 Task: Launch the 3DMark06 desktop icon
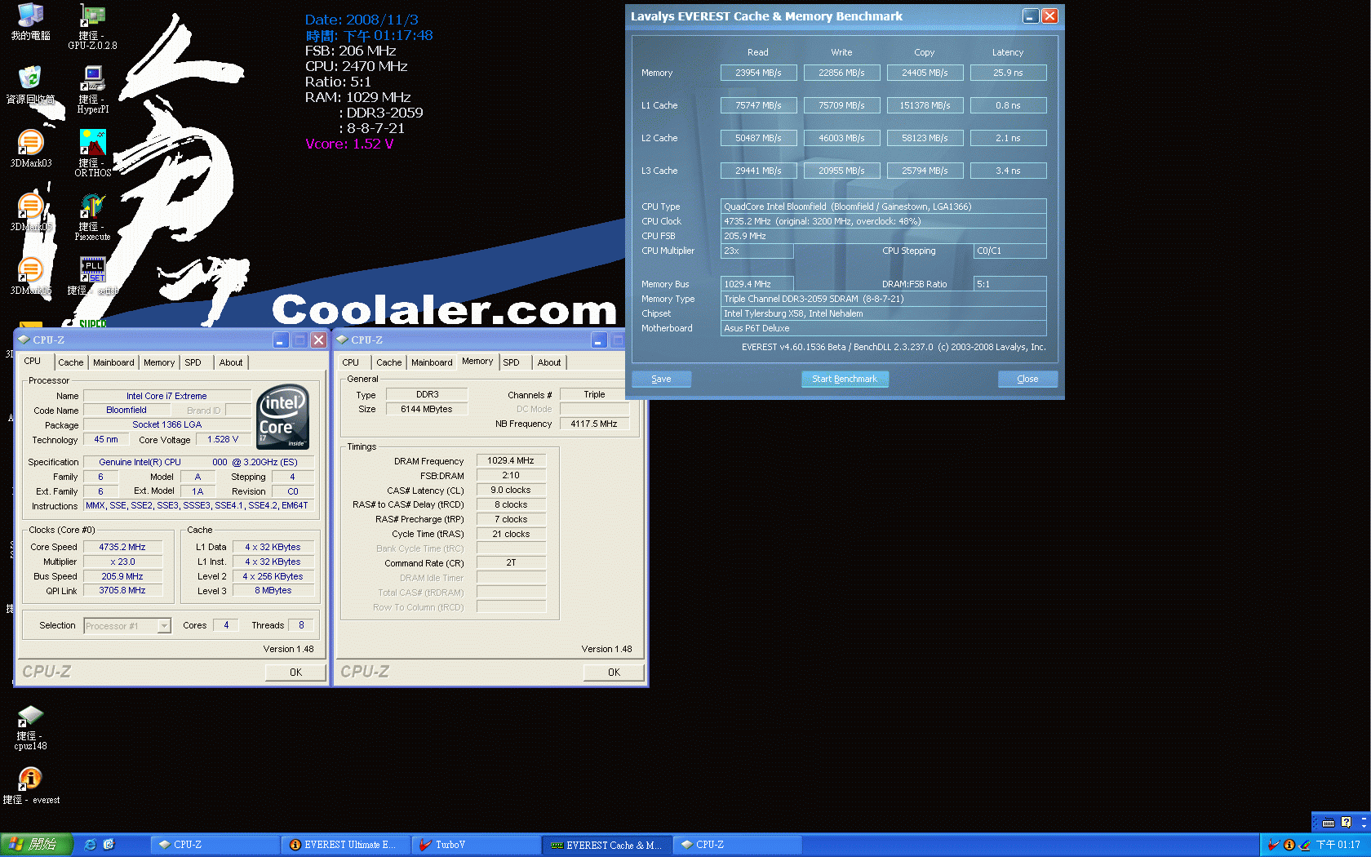pyautogui.click(x=30, y=276)
